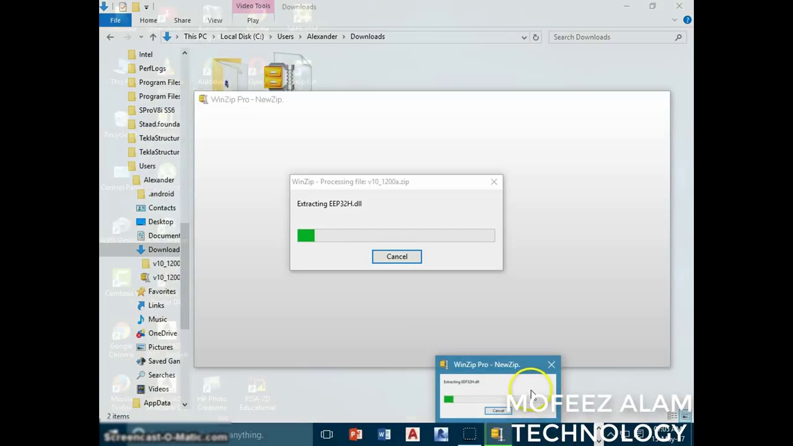Screen dimensions: 793x446
Task: Open PowerPoint from the taskbar
Action: point(356,434)
